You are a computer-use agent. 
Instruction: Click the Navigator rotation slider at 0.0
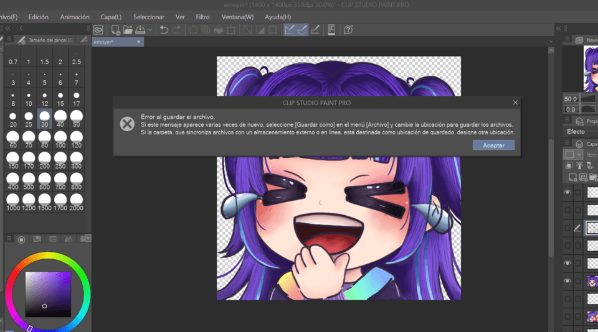pos(580,109)
